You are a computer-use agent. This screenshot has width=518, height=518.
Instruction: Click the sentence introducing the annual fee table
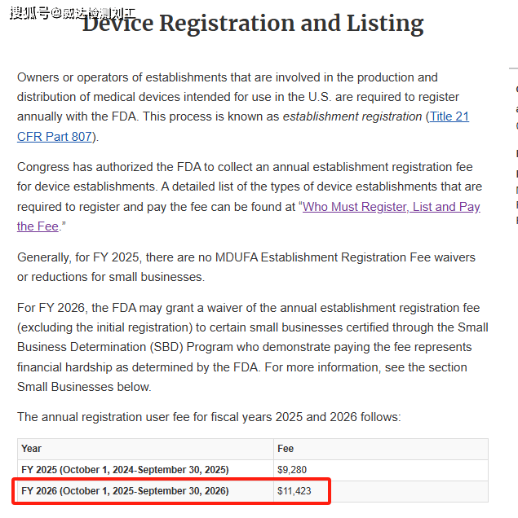click(x=209, y=417)
